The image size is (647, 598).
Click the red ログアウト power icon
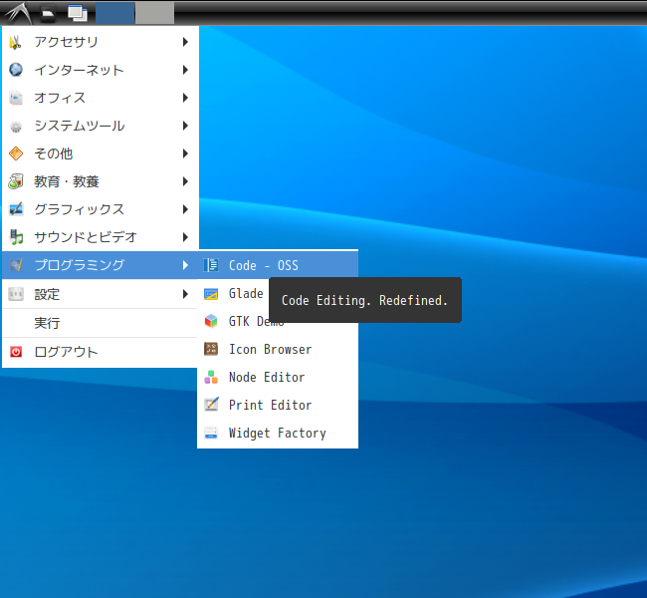pos(16,352)
